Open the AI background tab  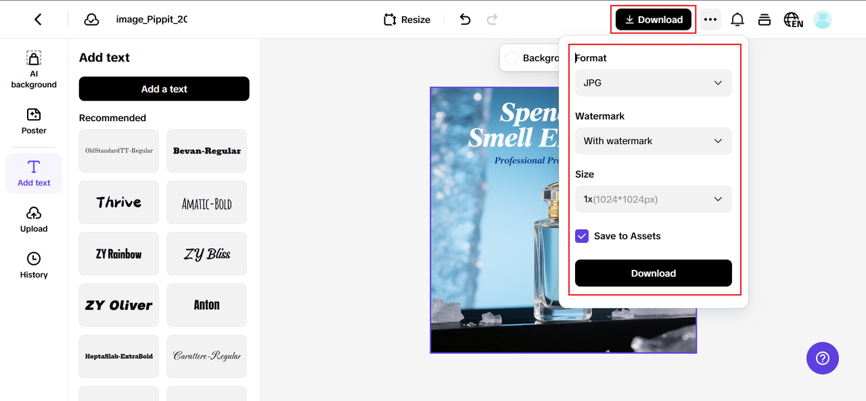coord(34,70)
